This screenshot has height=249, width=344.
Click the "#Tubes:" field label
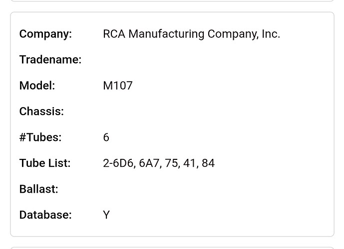point(40,137)
